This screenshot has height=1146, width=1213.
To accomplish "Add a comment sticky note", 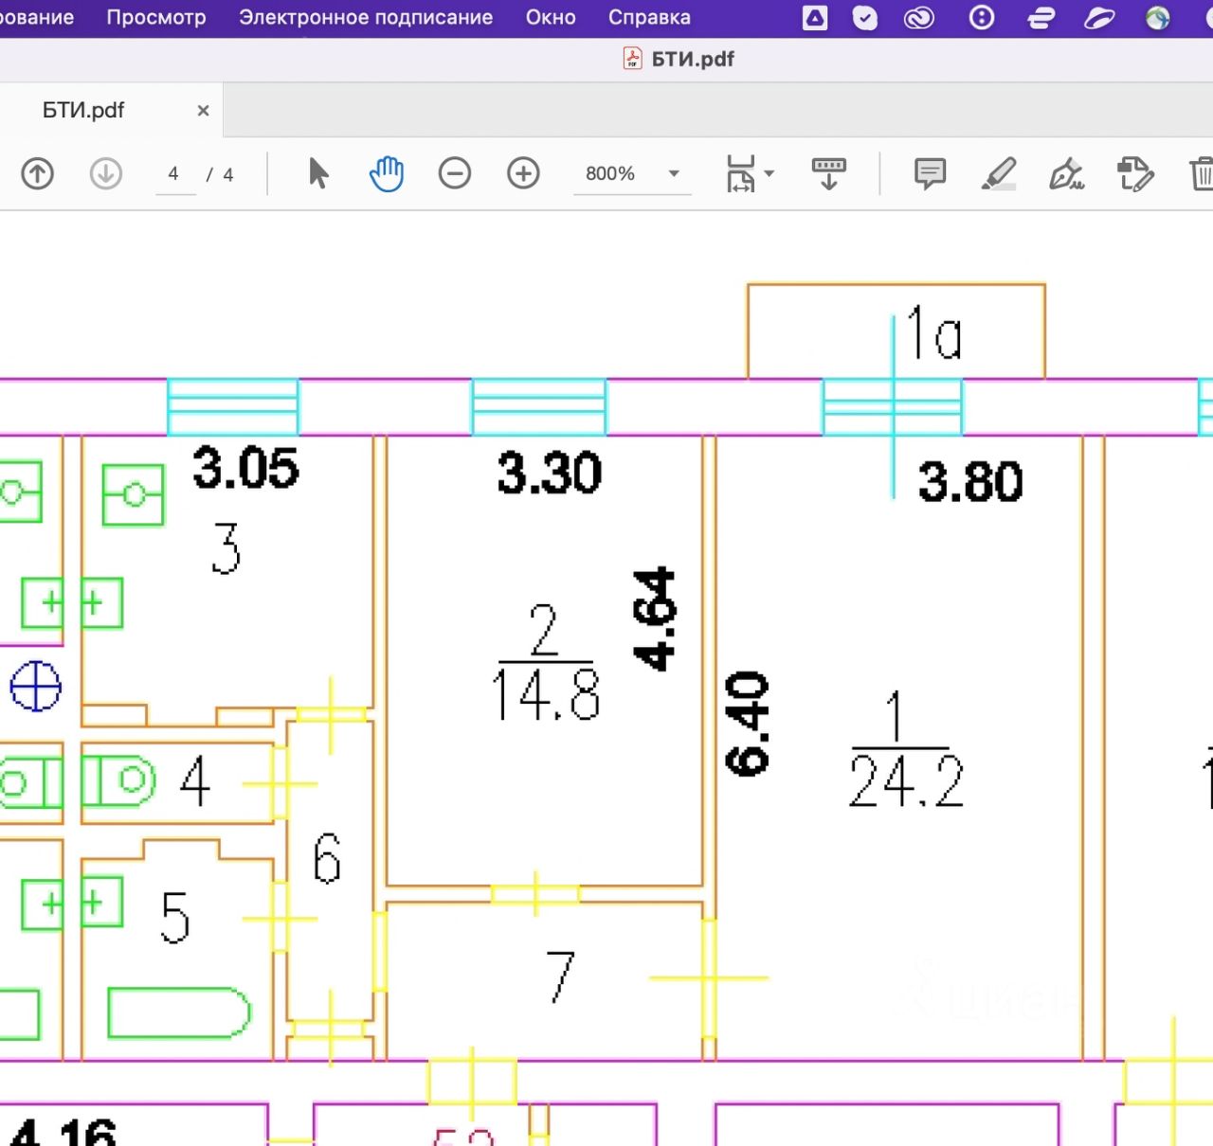I will point(930,174).
